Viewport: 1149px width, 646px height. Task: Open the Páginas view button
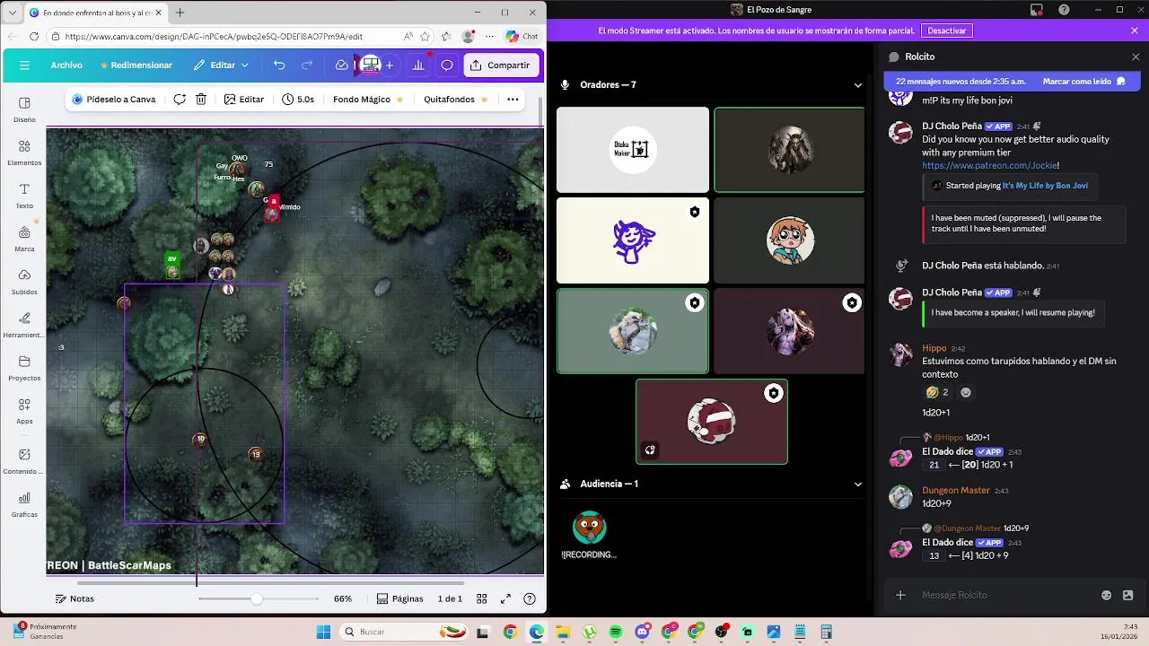[x=400, y=598]
